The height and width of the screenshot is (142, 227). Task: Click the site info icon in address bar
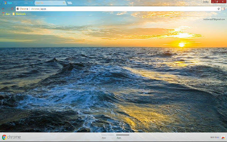(x=18, y=9)
